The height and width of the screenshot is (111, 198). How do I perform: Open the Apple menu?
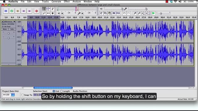click(4, 2)
